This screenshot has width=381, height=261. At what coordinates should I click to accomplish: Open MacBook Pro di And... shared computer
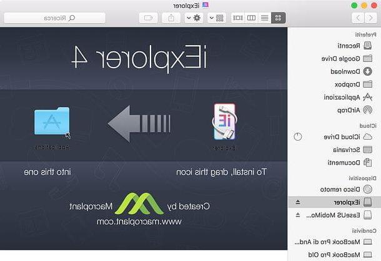click(333, 242)
